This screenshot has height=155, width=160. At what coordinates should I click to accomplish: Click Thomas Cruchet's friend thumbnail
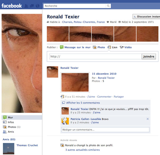[9, 149]
